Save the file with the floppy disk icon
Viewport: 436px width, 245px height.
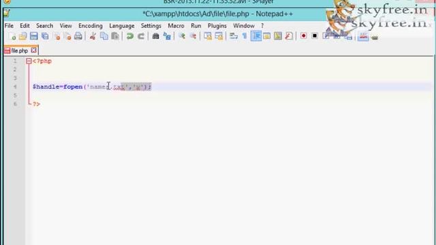point(34,36)
